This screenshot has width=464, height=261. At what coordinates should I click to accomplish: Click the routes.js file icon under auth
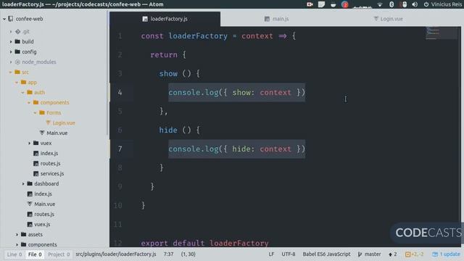36,163
